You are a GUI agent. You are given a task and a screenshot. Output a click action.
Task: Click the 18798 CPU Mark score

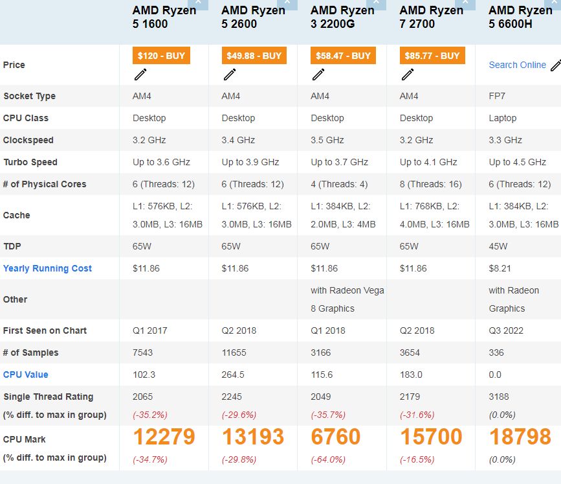pos(520,437)
